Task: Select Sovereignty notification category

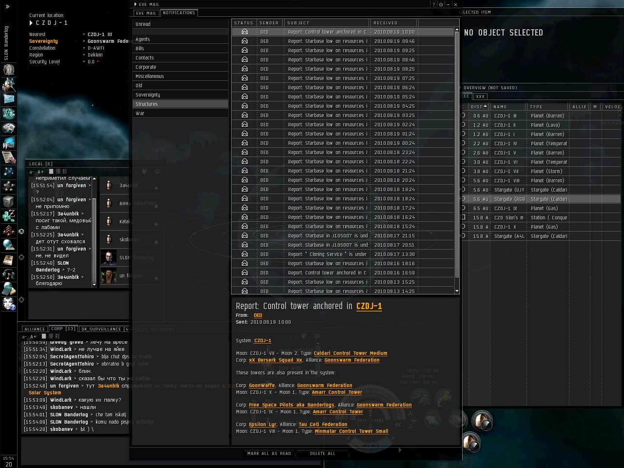Action: [180, 95]
